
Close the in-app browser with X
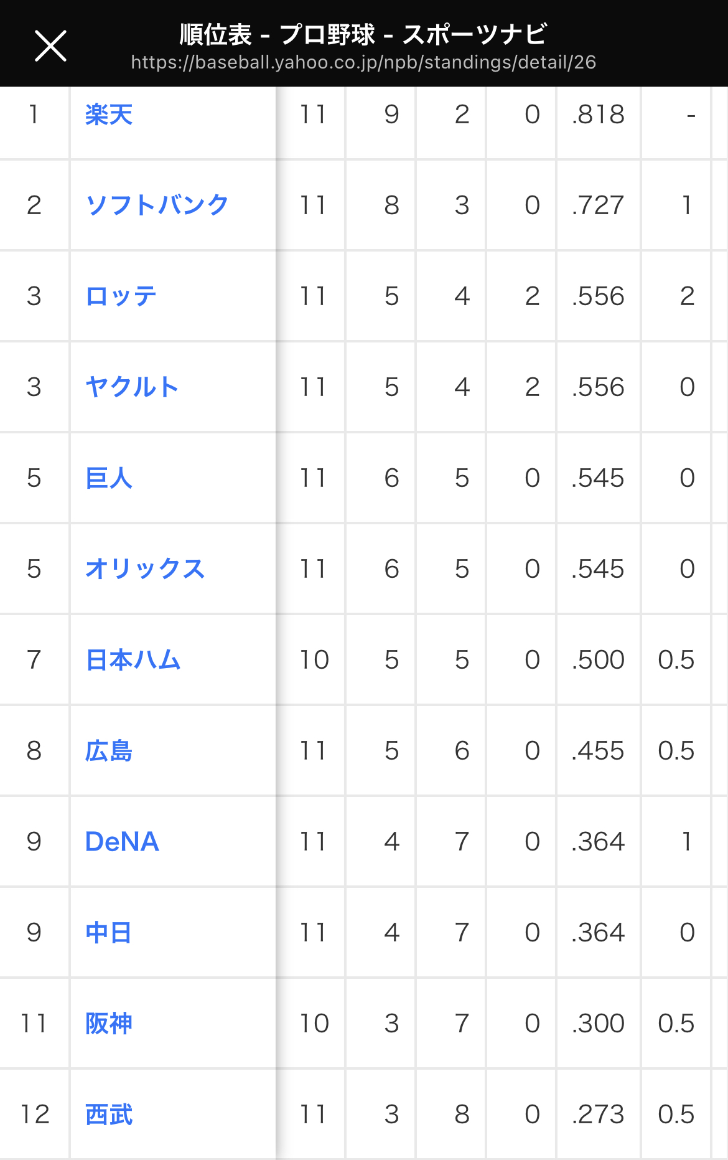[50, 46]
